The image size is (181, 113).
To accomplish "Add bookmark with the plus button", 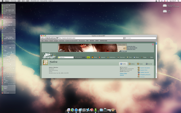I will point(55,38).
